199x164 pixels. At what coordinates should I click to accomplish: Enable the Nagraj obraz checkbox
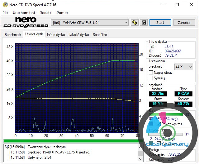point(151,72)
